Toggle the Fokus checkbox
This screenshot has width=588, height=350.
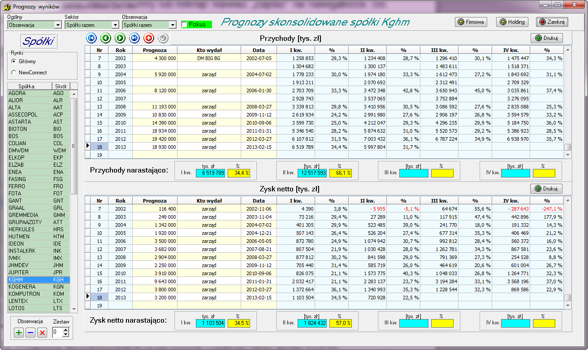[184, 25]
